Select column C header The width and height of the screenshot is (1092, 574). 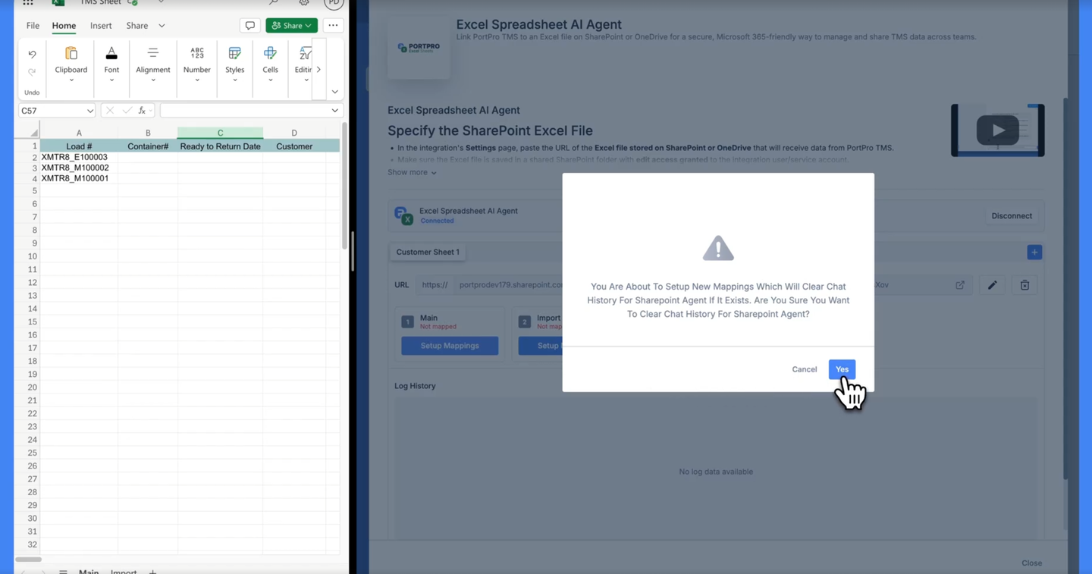[220, 133]
